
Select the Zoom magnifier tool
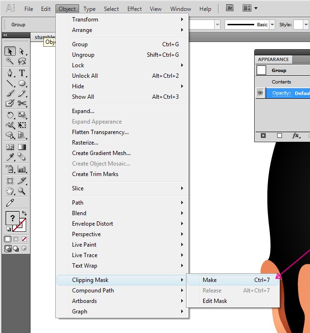(x=22, y=191)
